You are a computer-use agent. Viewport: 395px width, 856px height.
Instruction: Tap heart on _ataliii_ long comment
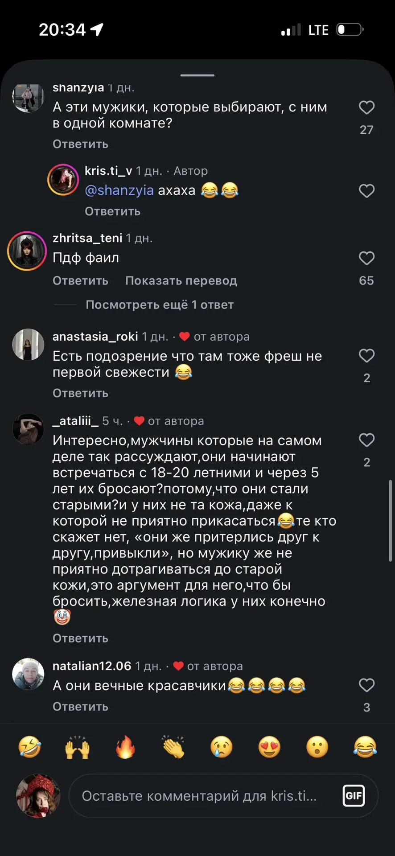(366, 440)
